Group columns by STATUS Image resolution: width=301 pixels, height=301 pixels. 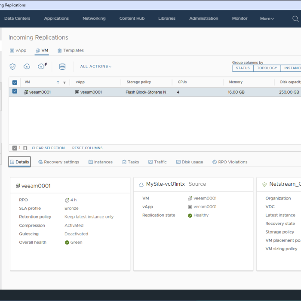tap(243, 68)
